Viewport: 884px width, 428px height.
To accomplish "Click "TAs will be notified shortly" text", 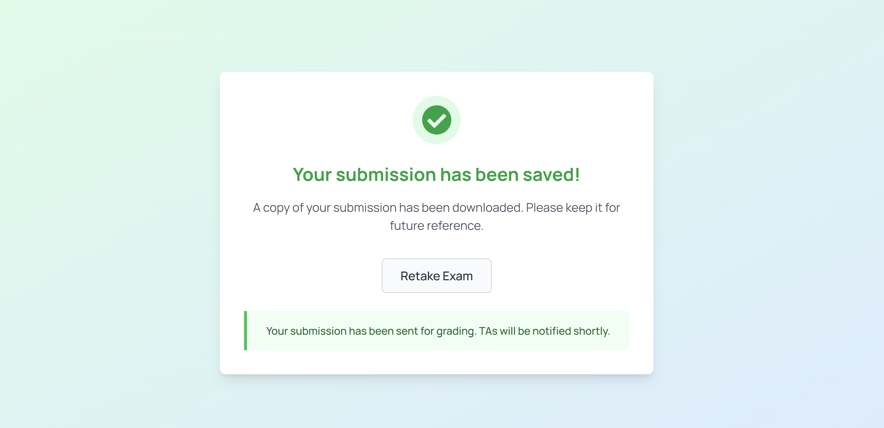I will (x=544, y=331).
